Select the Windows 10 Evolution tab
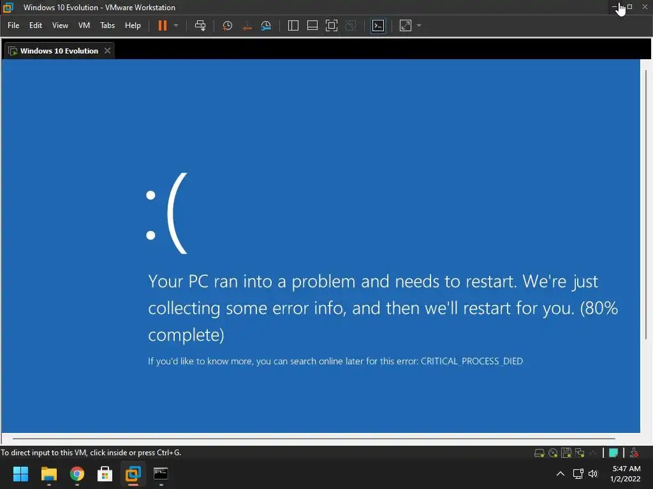Screen dimensions: 653x489 [59, 51]
